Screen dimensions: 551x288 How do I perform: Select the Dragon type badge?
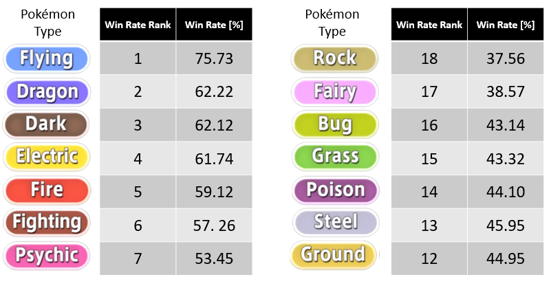pyautogui.click(x=46, y=91)
